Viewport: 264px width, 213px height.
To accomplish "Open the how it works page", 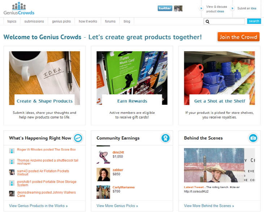I will click(88, 21).
